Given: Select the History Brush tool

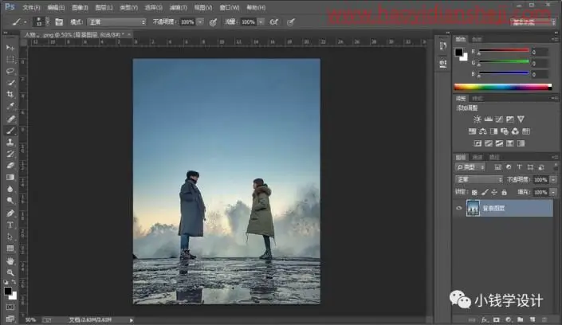Looking at the screenshot, I should (10, 154).
